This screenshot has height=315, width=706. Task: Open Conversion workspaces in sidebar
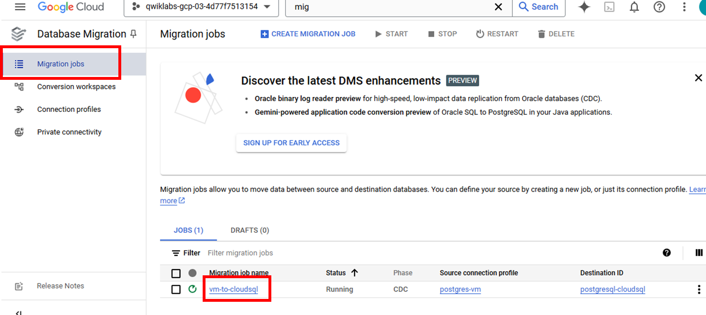pos(73,87)
